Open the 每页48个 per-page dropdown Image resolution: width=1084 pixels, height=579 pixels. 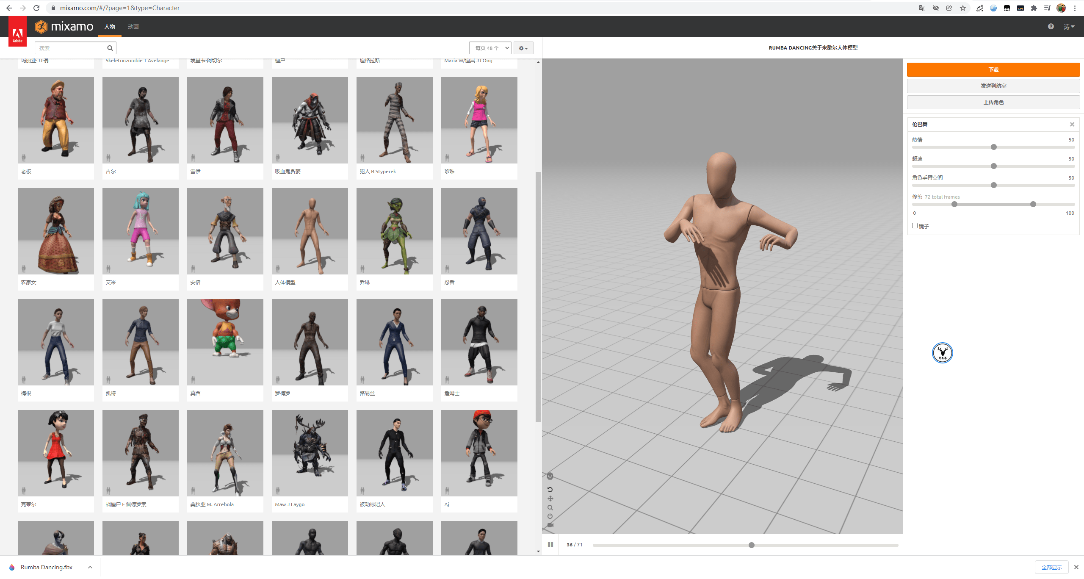489,48
